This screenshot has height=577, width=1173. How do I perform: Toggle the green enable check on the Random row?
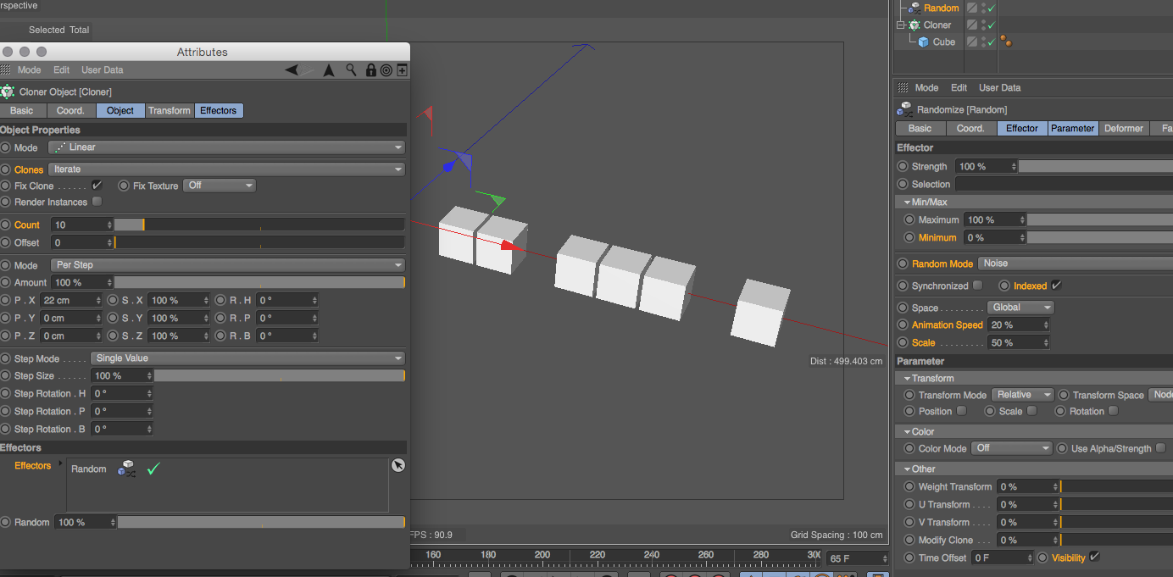coord(991,8)
